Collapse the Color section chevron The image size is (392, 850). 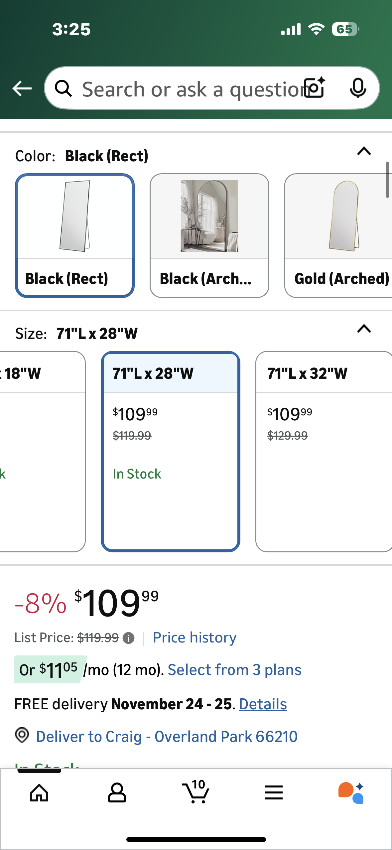tap(364, 152)
